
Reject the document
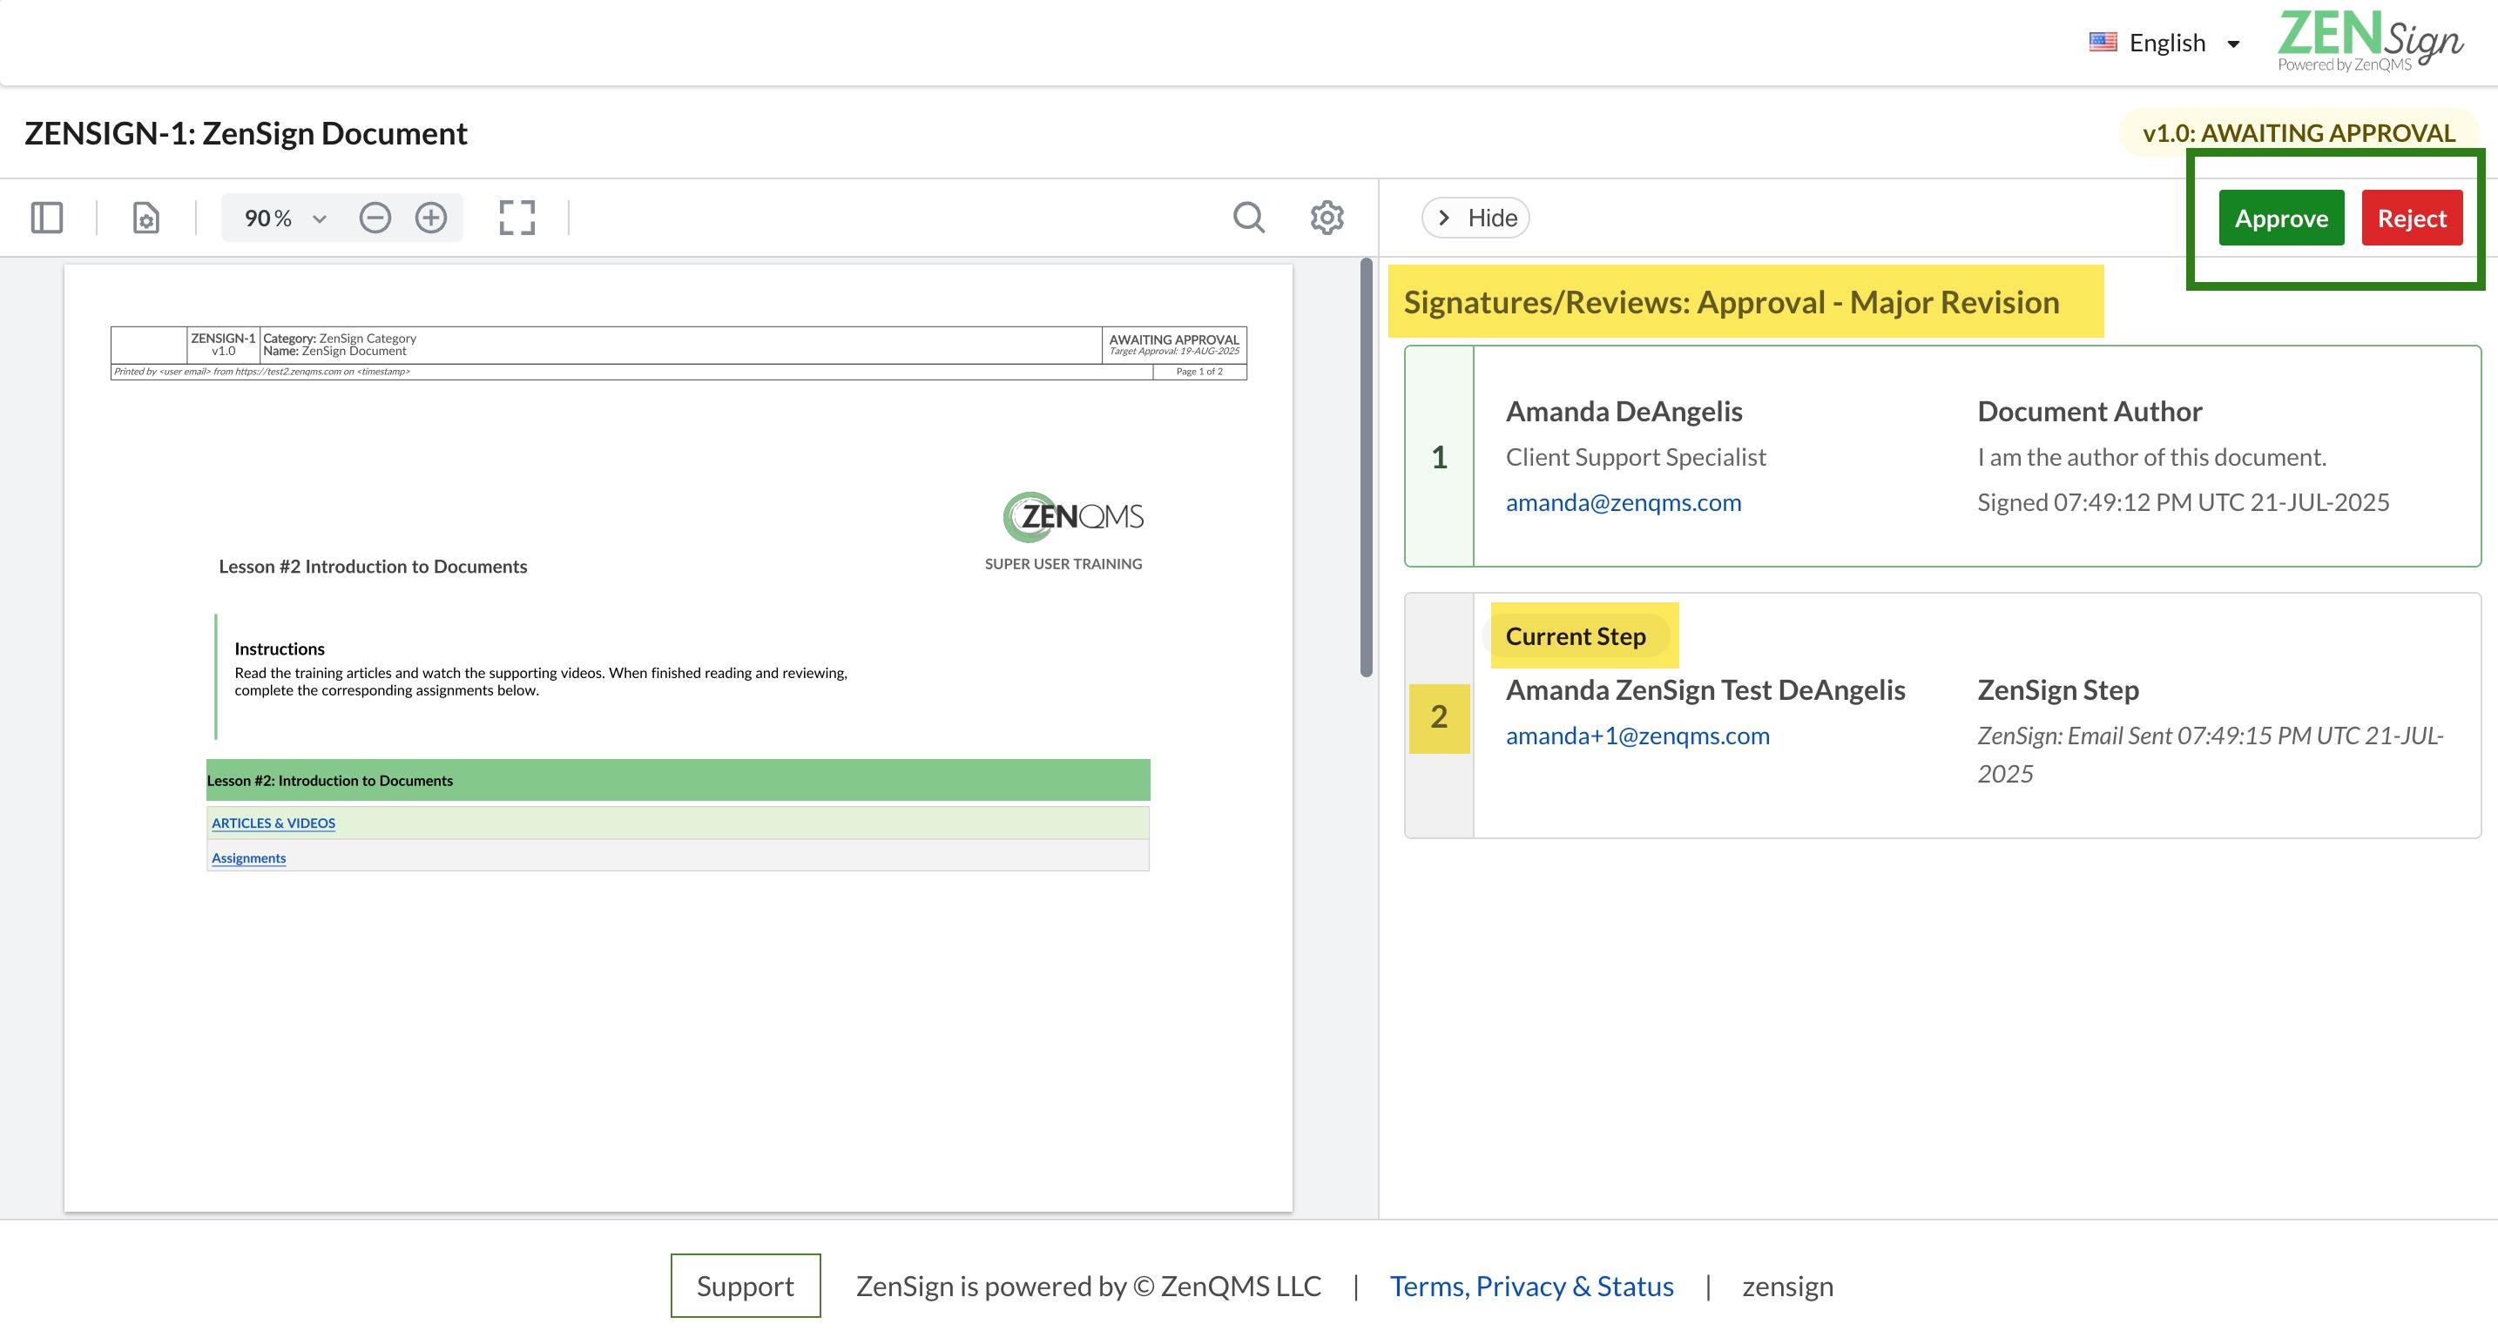click(x=2412, y=218)
